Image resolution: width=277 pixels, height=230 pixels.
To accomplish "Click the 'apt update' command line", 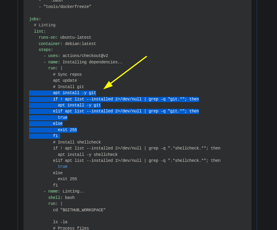I will (x=65, y=81).
